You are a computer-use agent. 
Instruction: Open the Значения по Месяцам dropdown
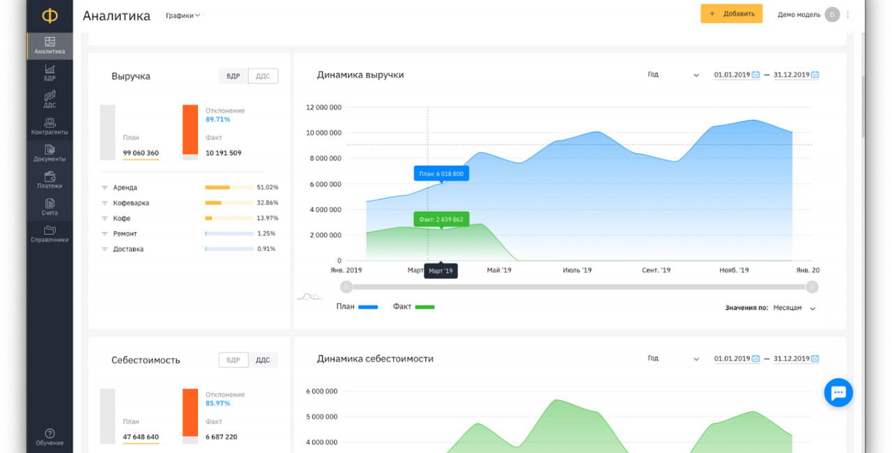794,308
